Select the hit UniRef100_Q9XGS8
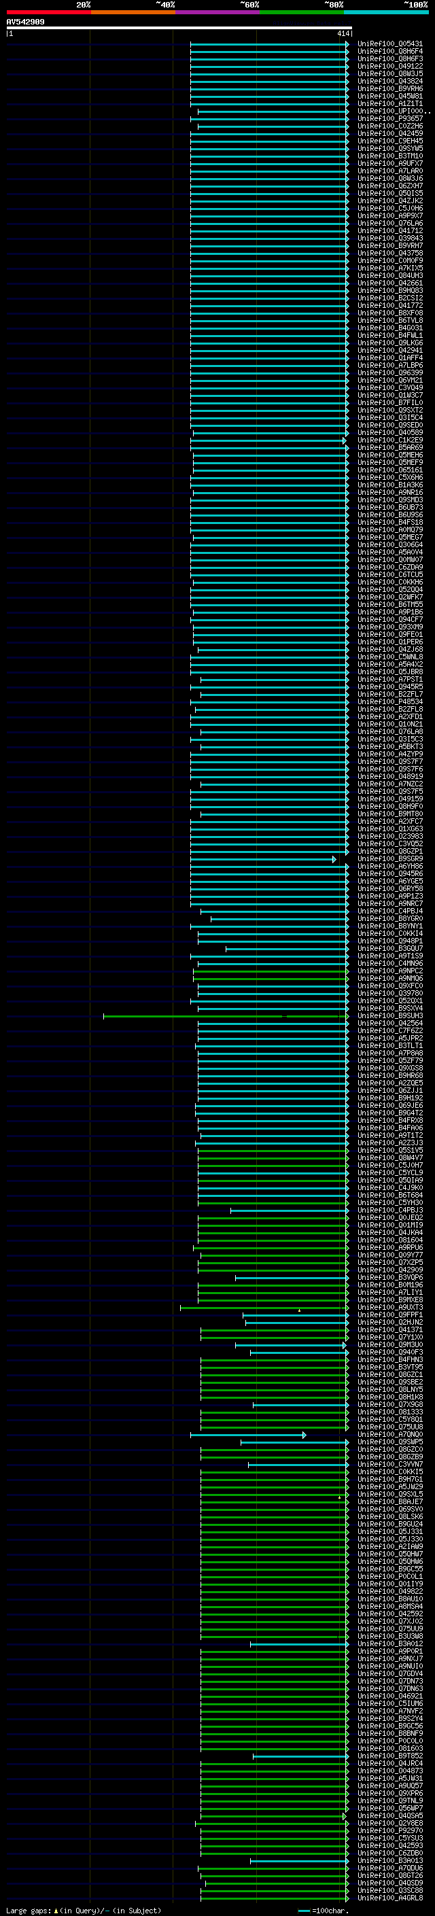The image size is (435, 1916). [x=389, y=1068]
